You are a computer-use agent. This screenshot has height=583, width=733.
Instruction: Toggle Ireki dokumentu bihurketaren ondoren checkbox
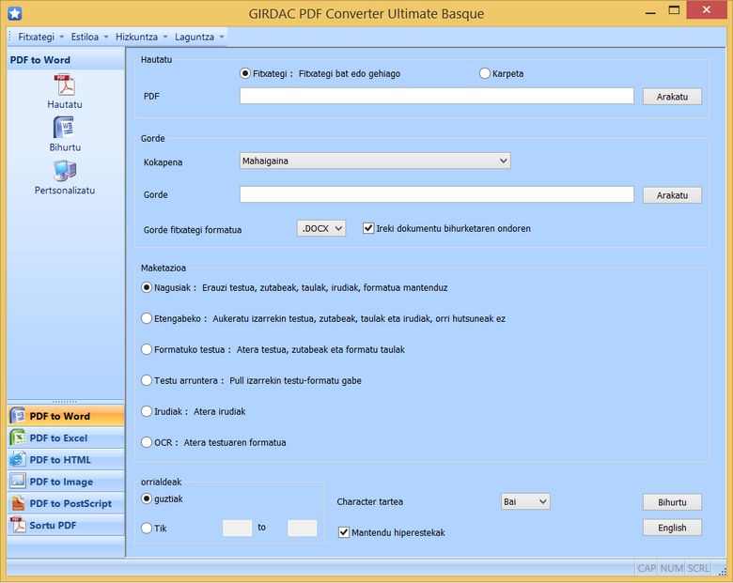pos(368,228)
